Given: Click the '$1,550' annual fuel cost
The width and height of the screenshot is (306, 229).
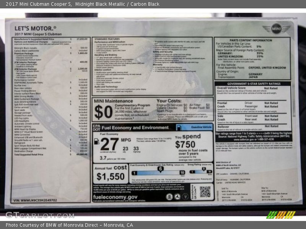Looking at the screenshot, I should (111, 176).
